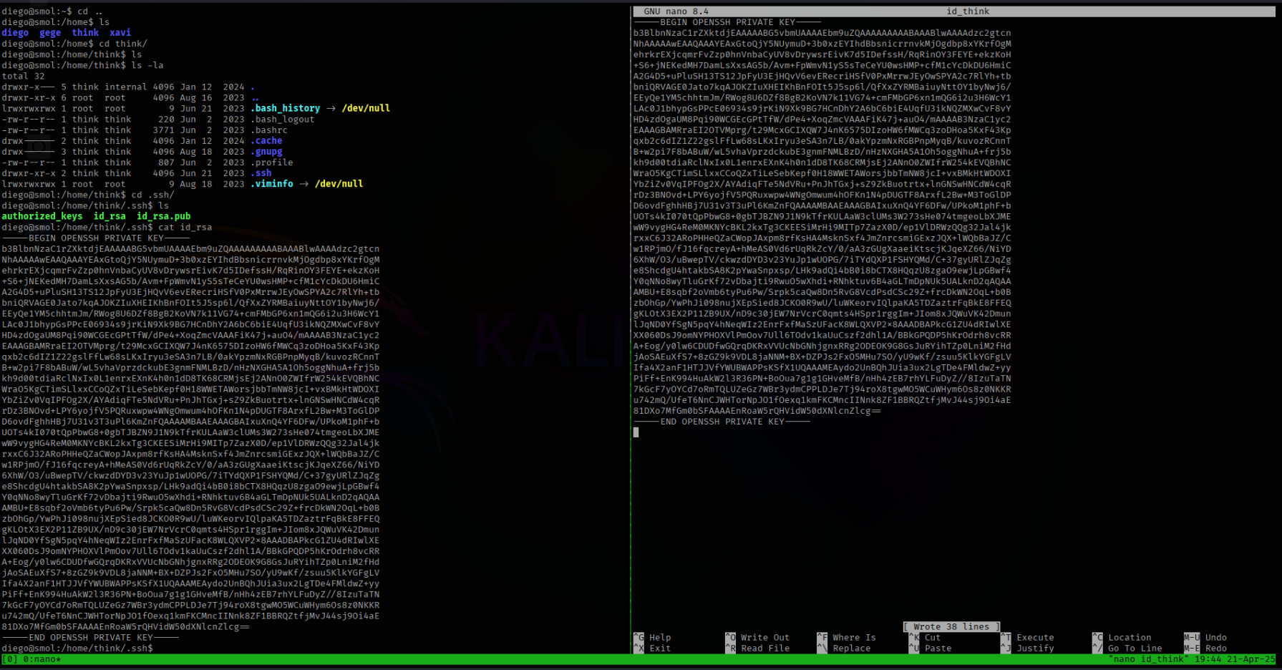This screenshot has width=1282, height=670.
Task: Click the Undo shortcut in nano
Action: point(1205,638)
